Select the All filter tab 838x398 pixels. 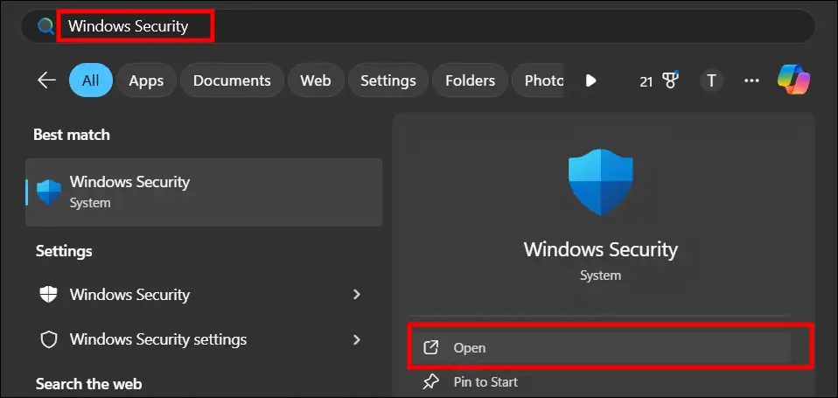(x=91, y=80)
